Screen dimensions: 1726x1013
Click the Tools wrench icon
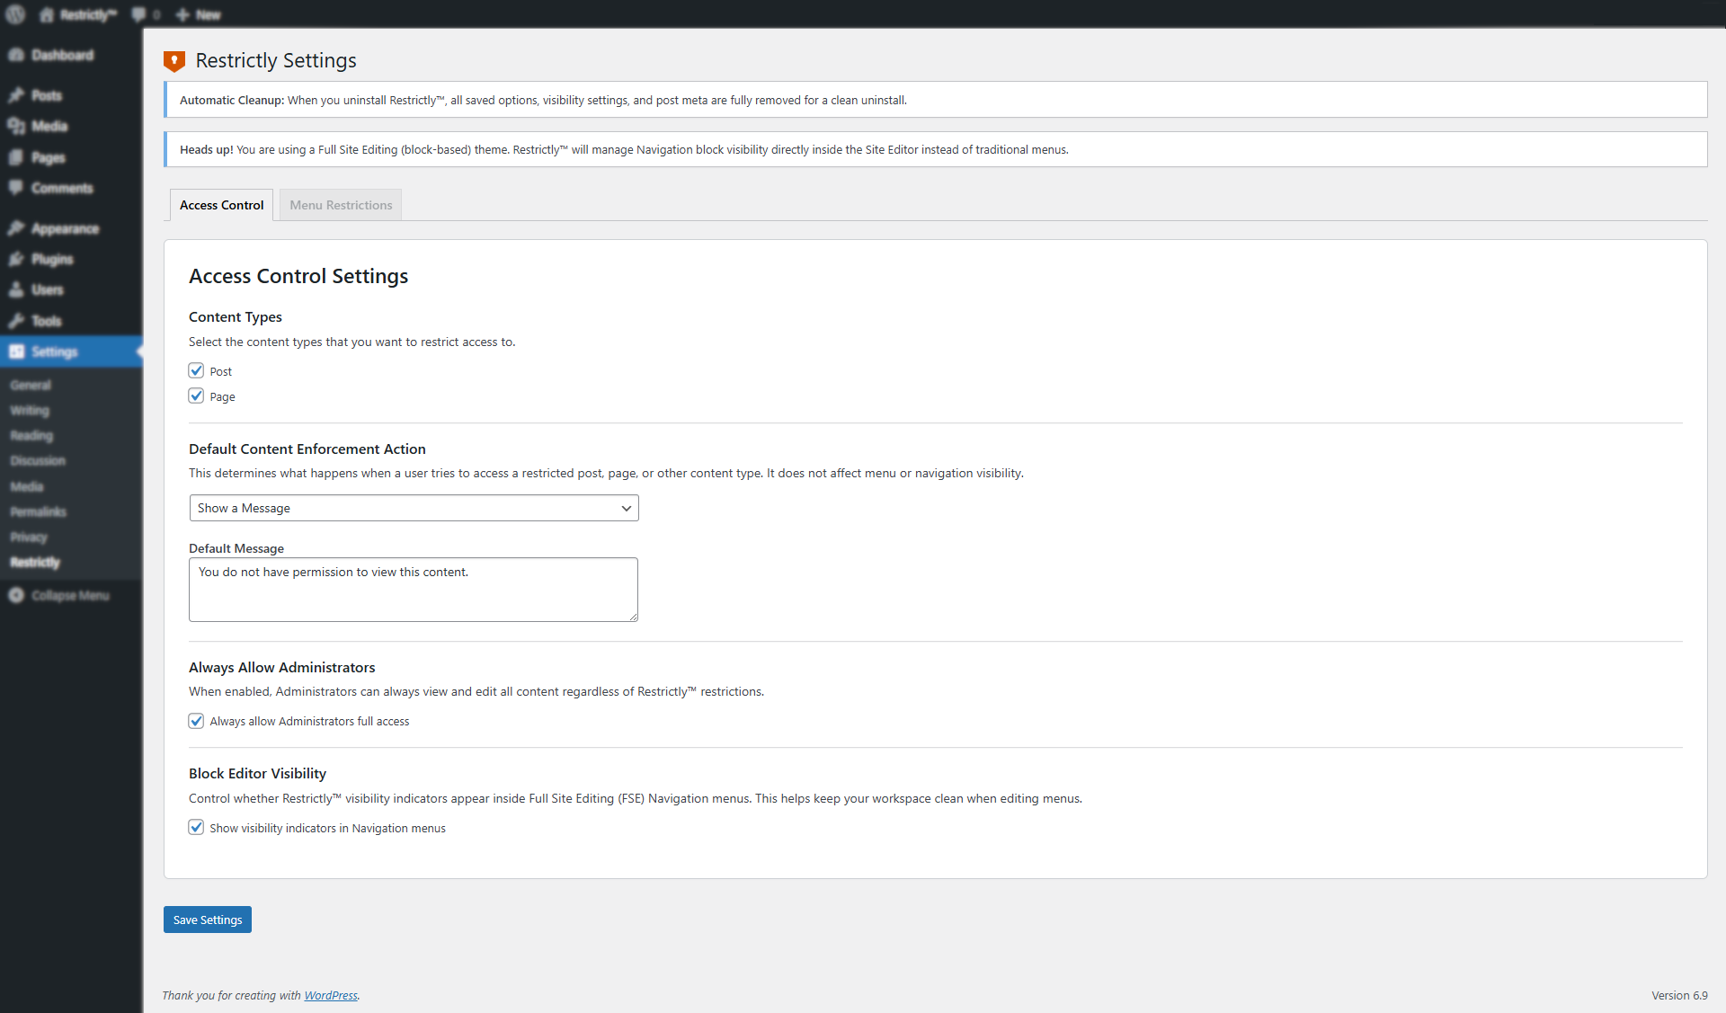point(16,321)
